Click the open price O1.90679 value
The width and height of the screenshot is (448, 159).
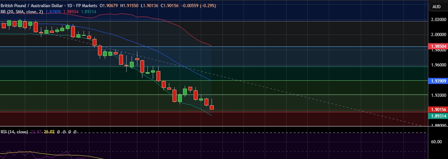pos(108,5)
